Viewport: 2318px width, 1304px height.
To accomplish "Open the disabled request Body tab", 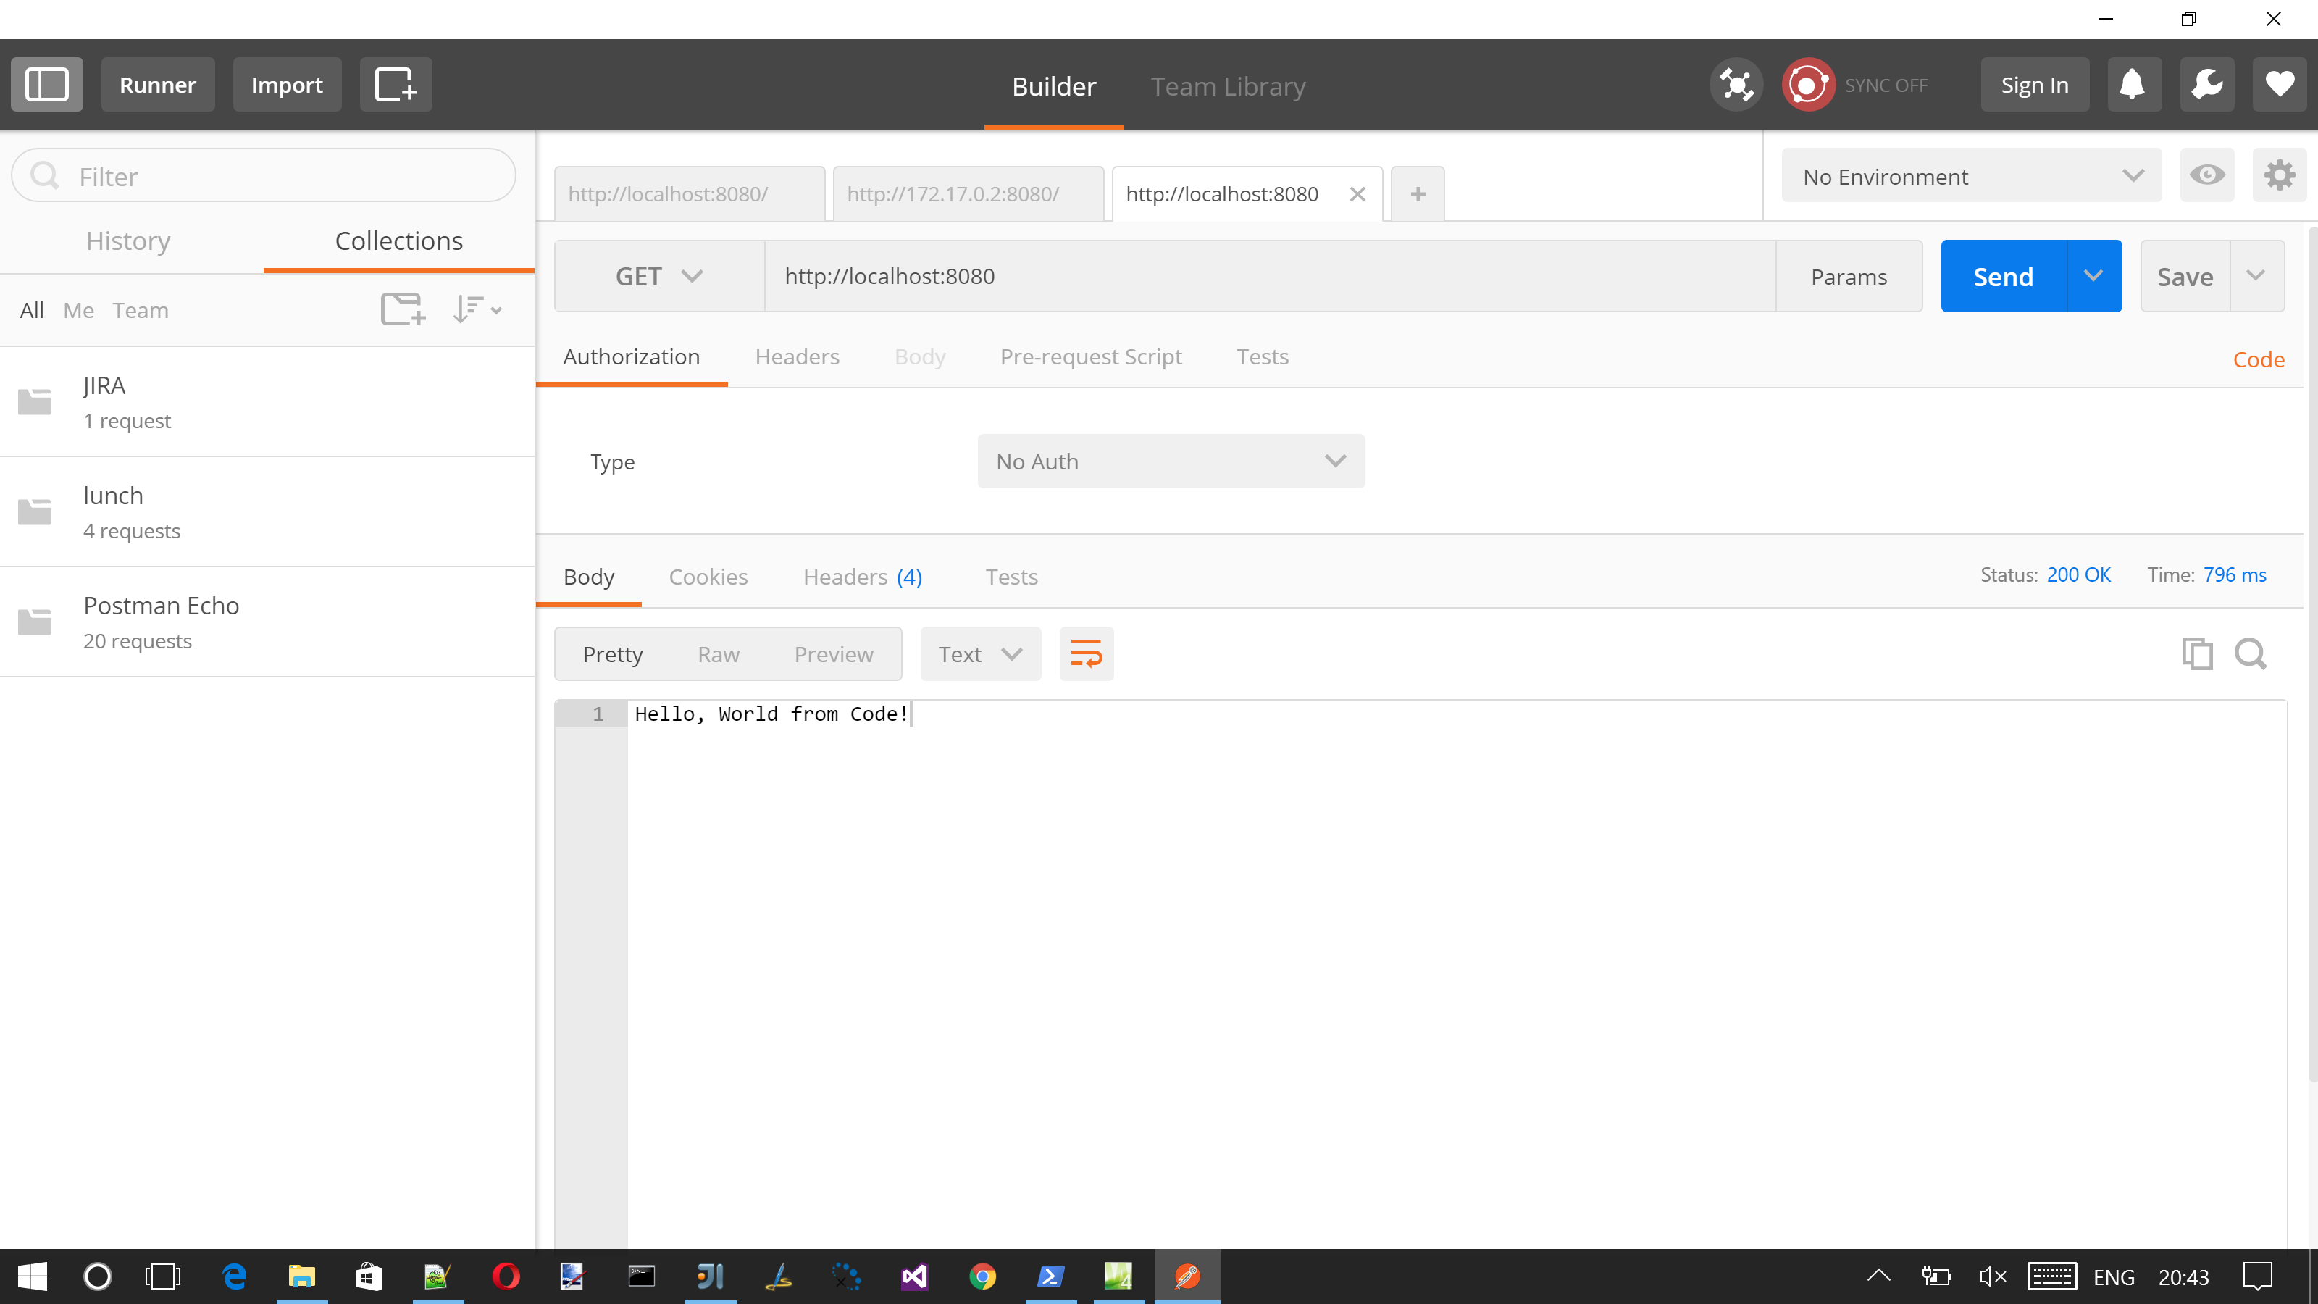I will pyautogui.click(x=919, y=356).
